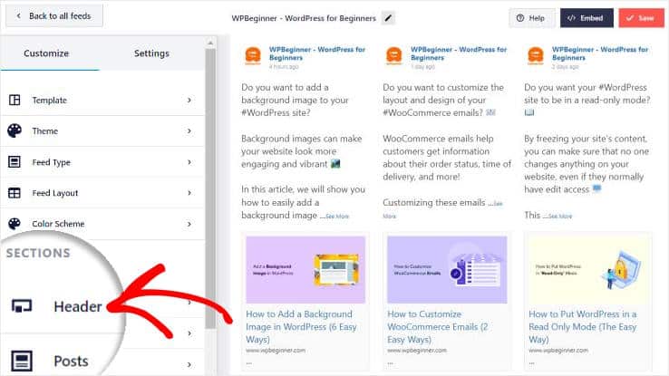This screenshot has height=376, width=669.
Task: Expand the Template options chevron
Action: pyautogui.click(x=189, y=100)
